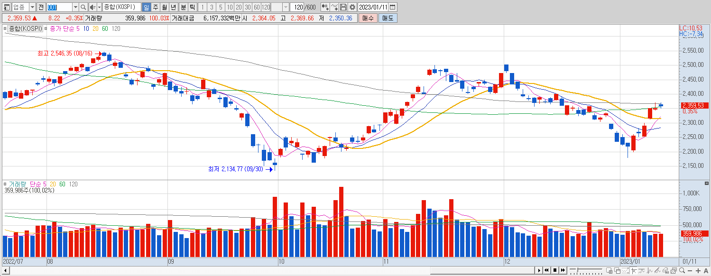The width and height of the screenshot is (711, 276).
Task: Click the magenta 5 price MA legend
Action: pyautogui.click(x=78, y=29)
